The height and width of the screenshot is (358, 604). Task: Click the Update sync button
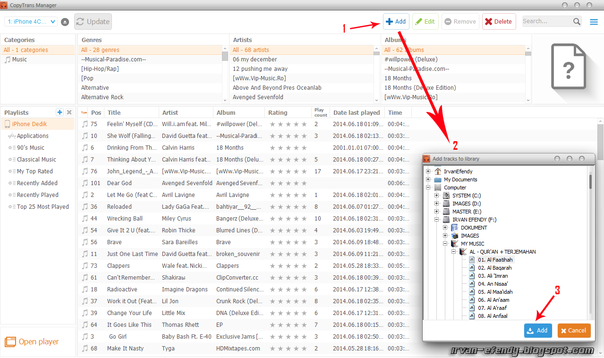[93, 21]
